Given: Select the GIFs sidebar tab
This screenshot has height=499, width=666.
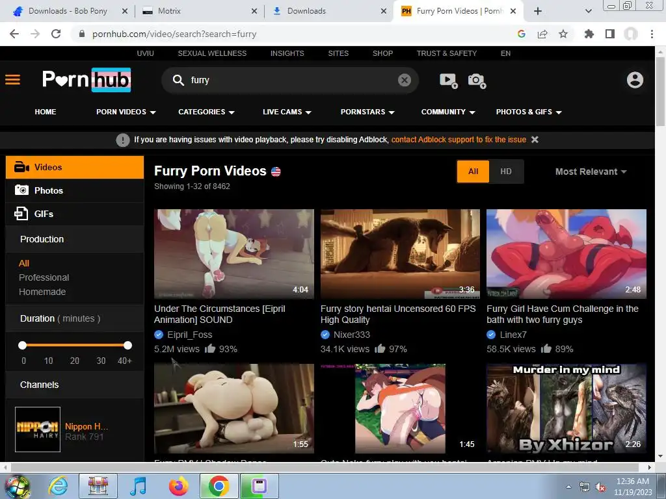Looking at the screenshot, I should coord(75,214).
